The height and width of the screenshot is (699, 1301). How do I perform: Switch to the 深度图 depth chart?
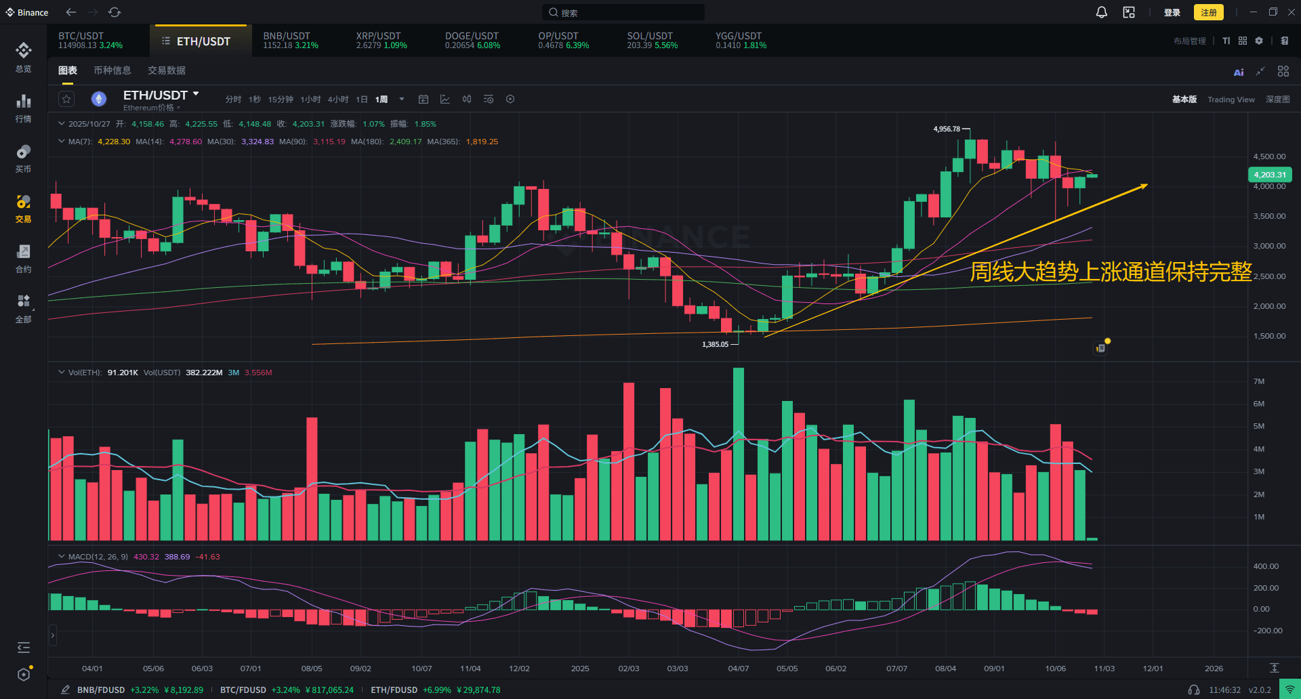[x=1278, y=100]
